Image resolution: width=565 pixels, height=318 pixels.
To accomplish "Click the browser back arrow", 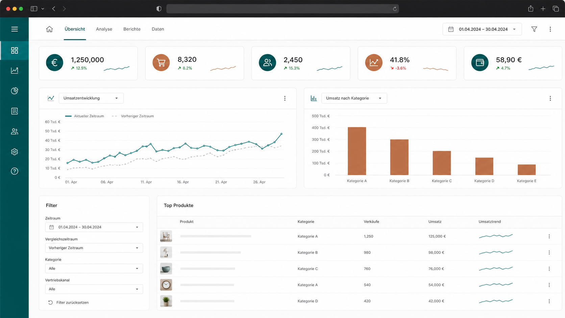I will point(54,9).
